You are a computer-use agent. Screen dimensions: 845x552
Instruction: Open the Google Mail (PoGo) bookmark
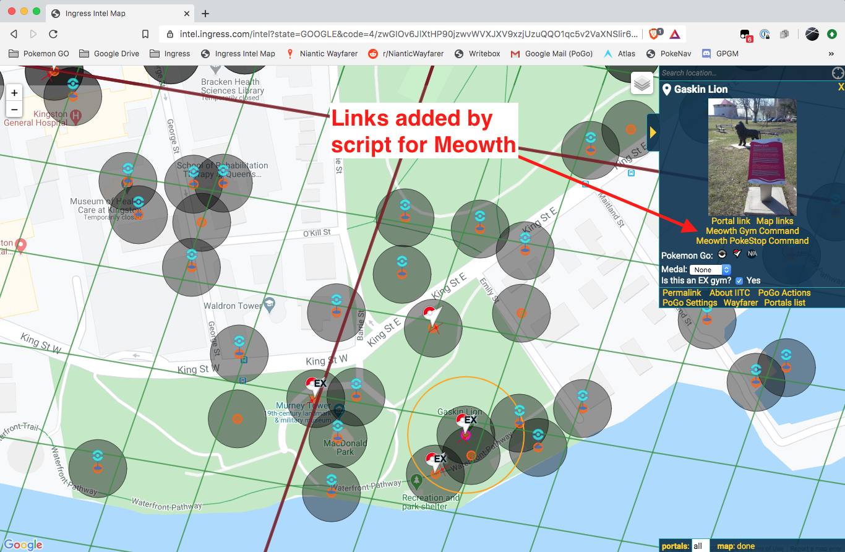pos(552,54)
